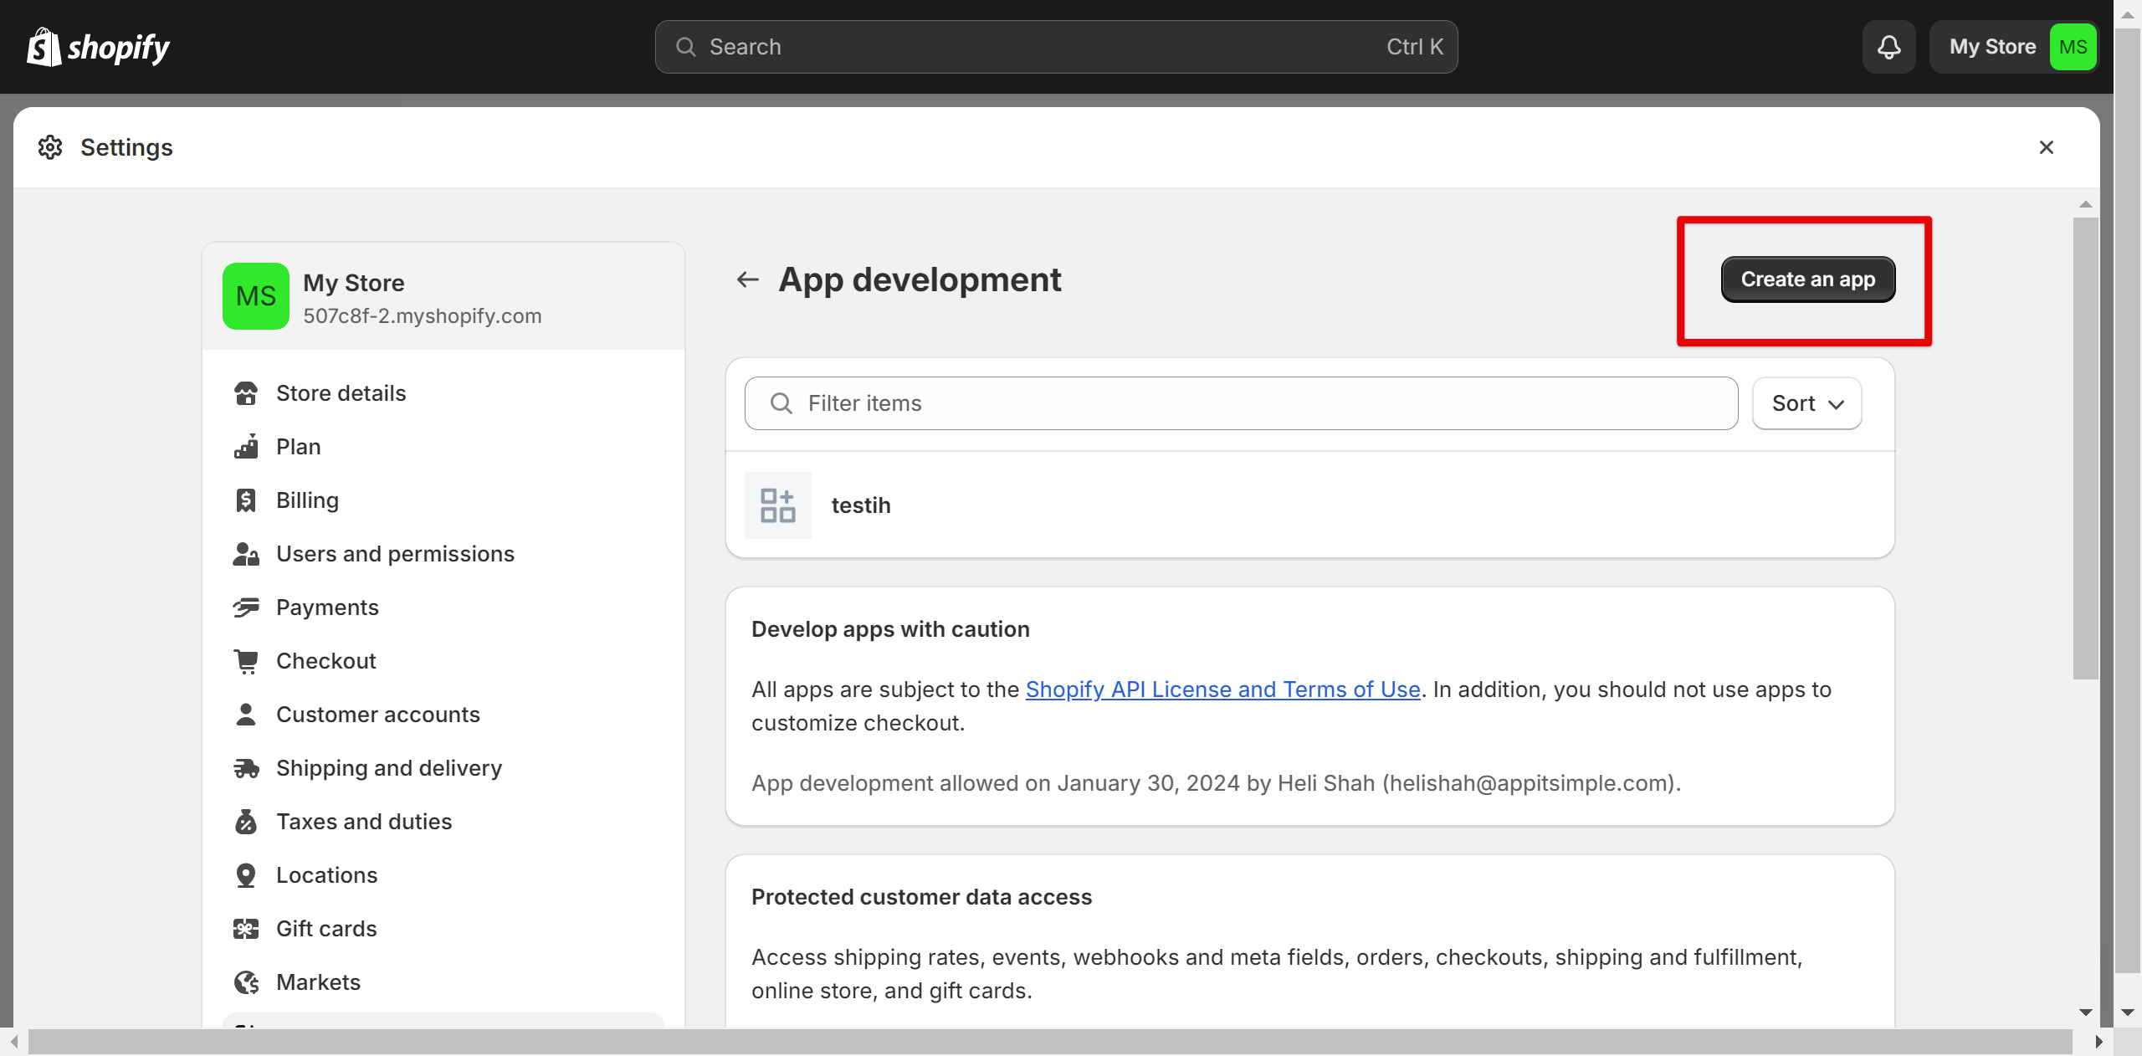2142x1056 pixels.
Task: Open Shipping and delivery settings
Action: pos(443,768)
